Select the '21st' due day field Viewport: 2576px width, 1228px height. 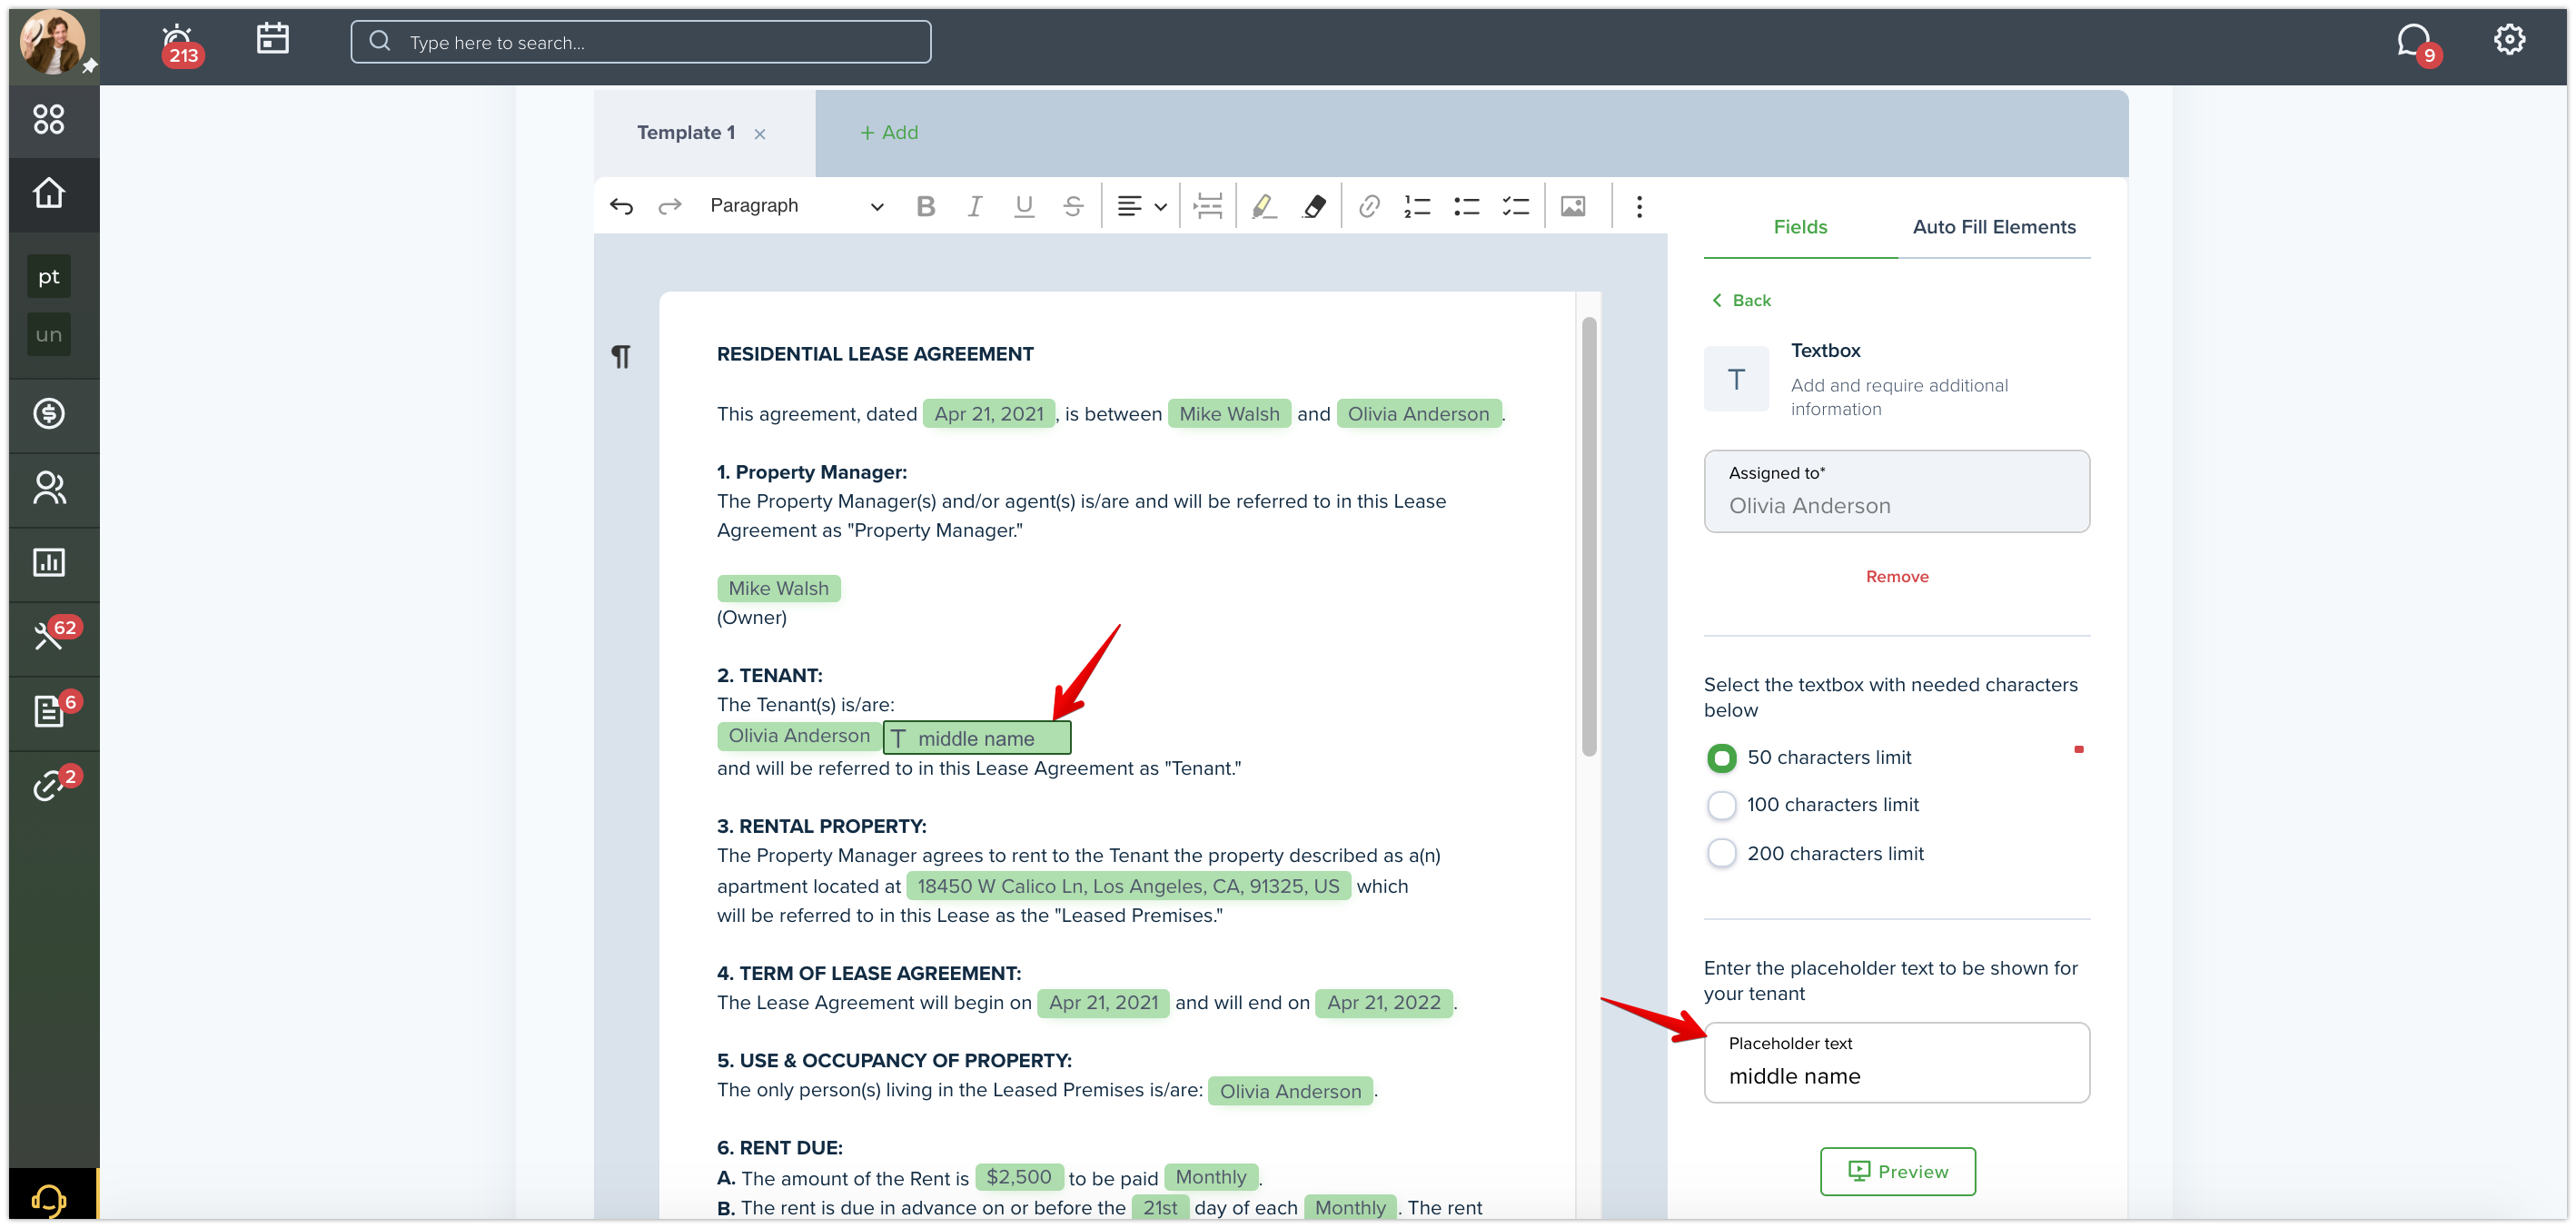(1160, 1207)
